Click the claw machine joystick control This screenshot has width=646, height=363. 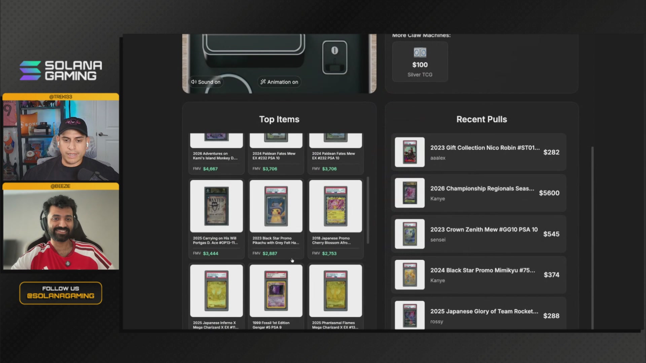334,57
